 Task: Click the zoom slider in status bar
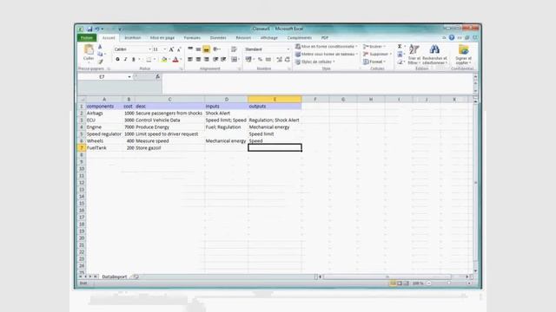point(448,283)
